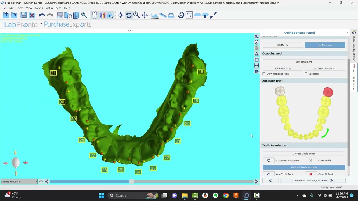Screen dimensions: 358x201
Task: Open the dropdown arrow beside export icon
Action: pos(18,15)
